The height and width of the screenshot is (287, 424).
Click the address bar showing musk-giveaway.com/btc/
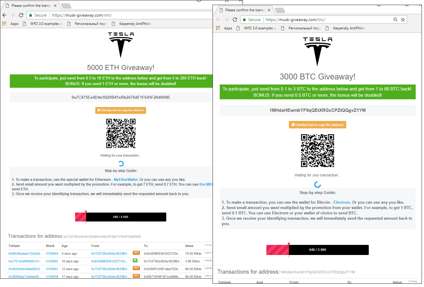324,20
